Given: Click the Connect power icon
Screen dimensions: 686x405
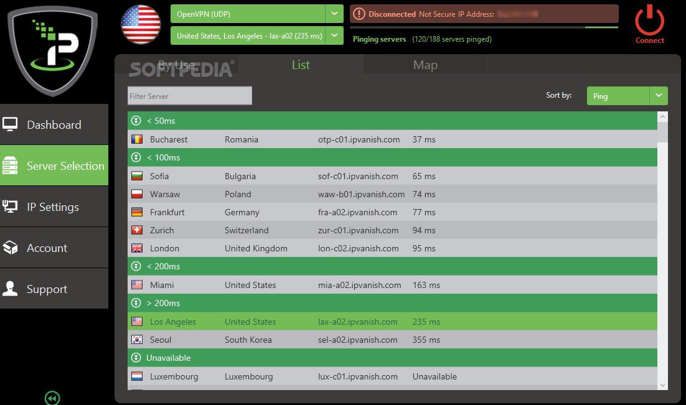Looking at the screenshot, I should (650, 20).
